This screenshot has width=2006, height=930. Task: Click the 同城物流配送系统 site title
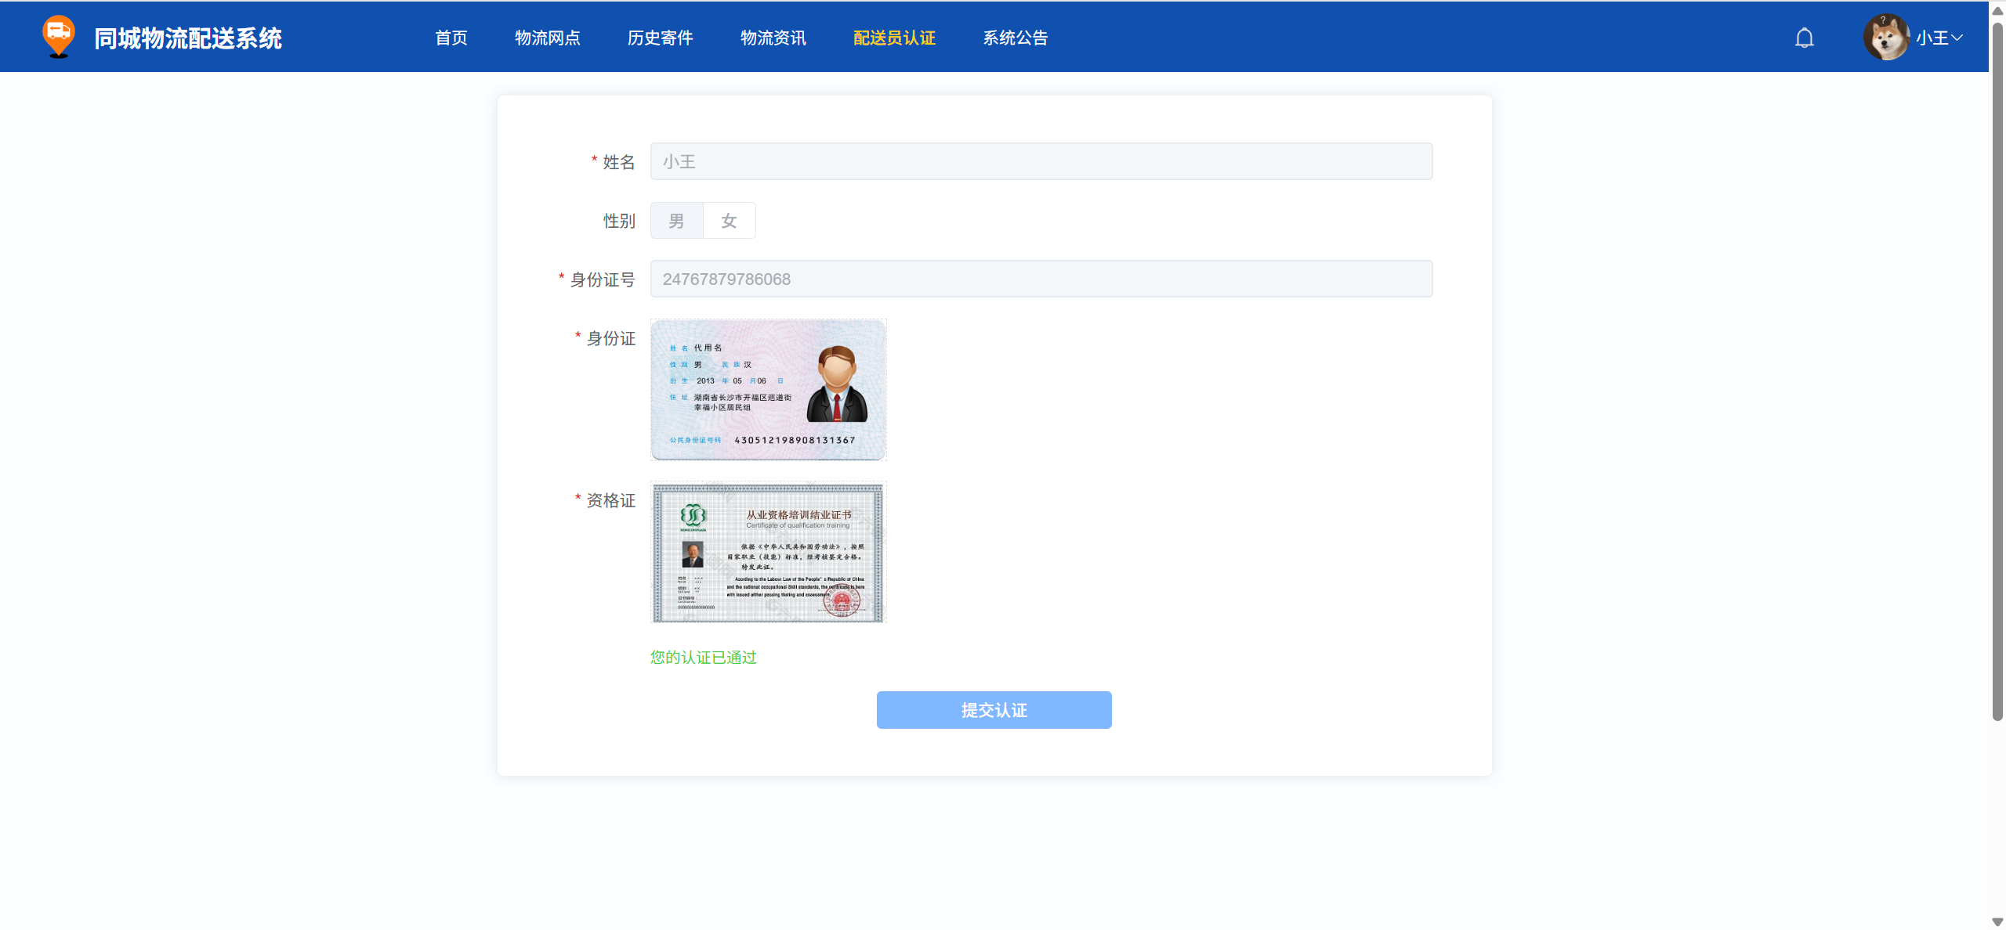[x=188, y=38]
